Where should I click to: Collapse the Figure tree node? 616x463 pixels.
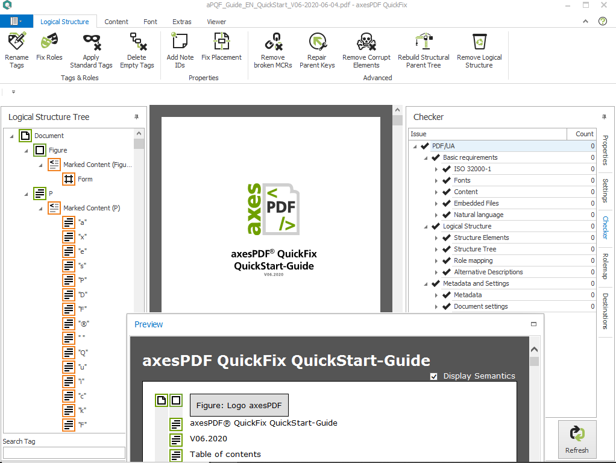(x=26, y=151)
